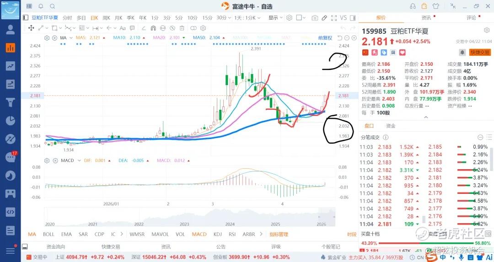Expand the MA indicator dropdown arrow

click(71, 38)
